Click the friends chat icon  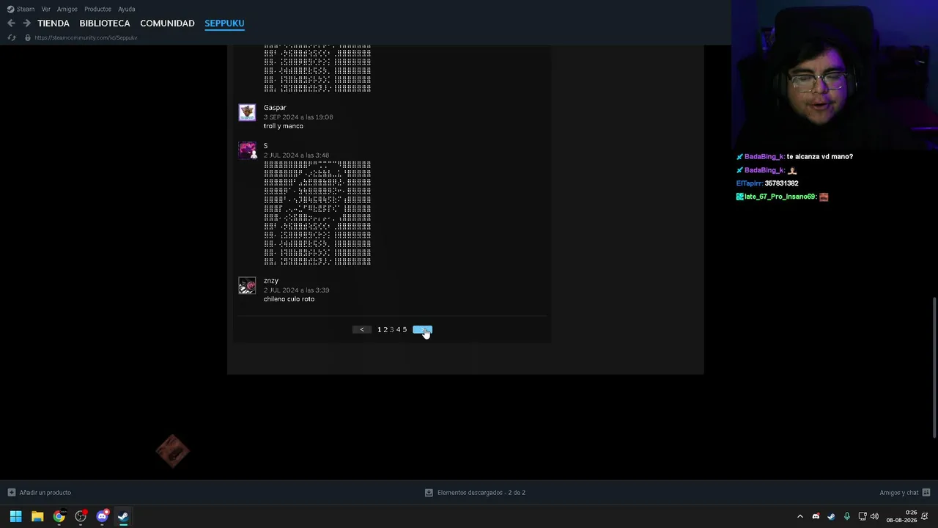pos(926,493)
